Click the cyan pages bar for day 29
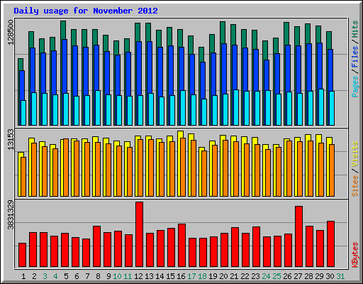The height and width of the screenshot is (284, 363). click(x=321, y=107)
